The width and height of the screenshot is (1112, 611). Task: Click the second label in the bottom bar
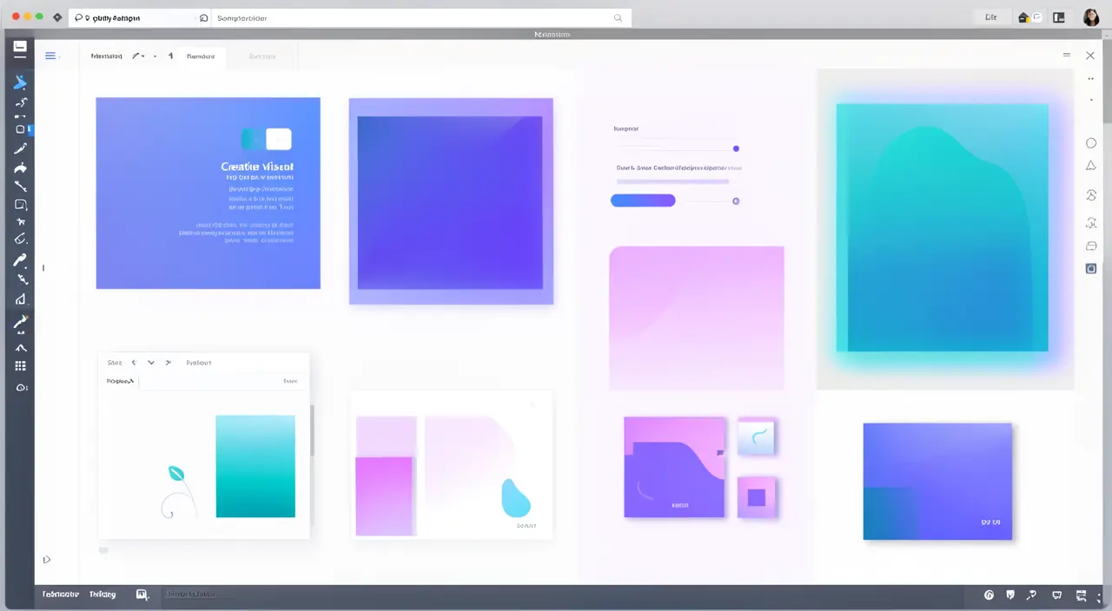pyautogui.click(x=103, y=595)
